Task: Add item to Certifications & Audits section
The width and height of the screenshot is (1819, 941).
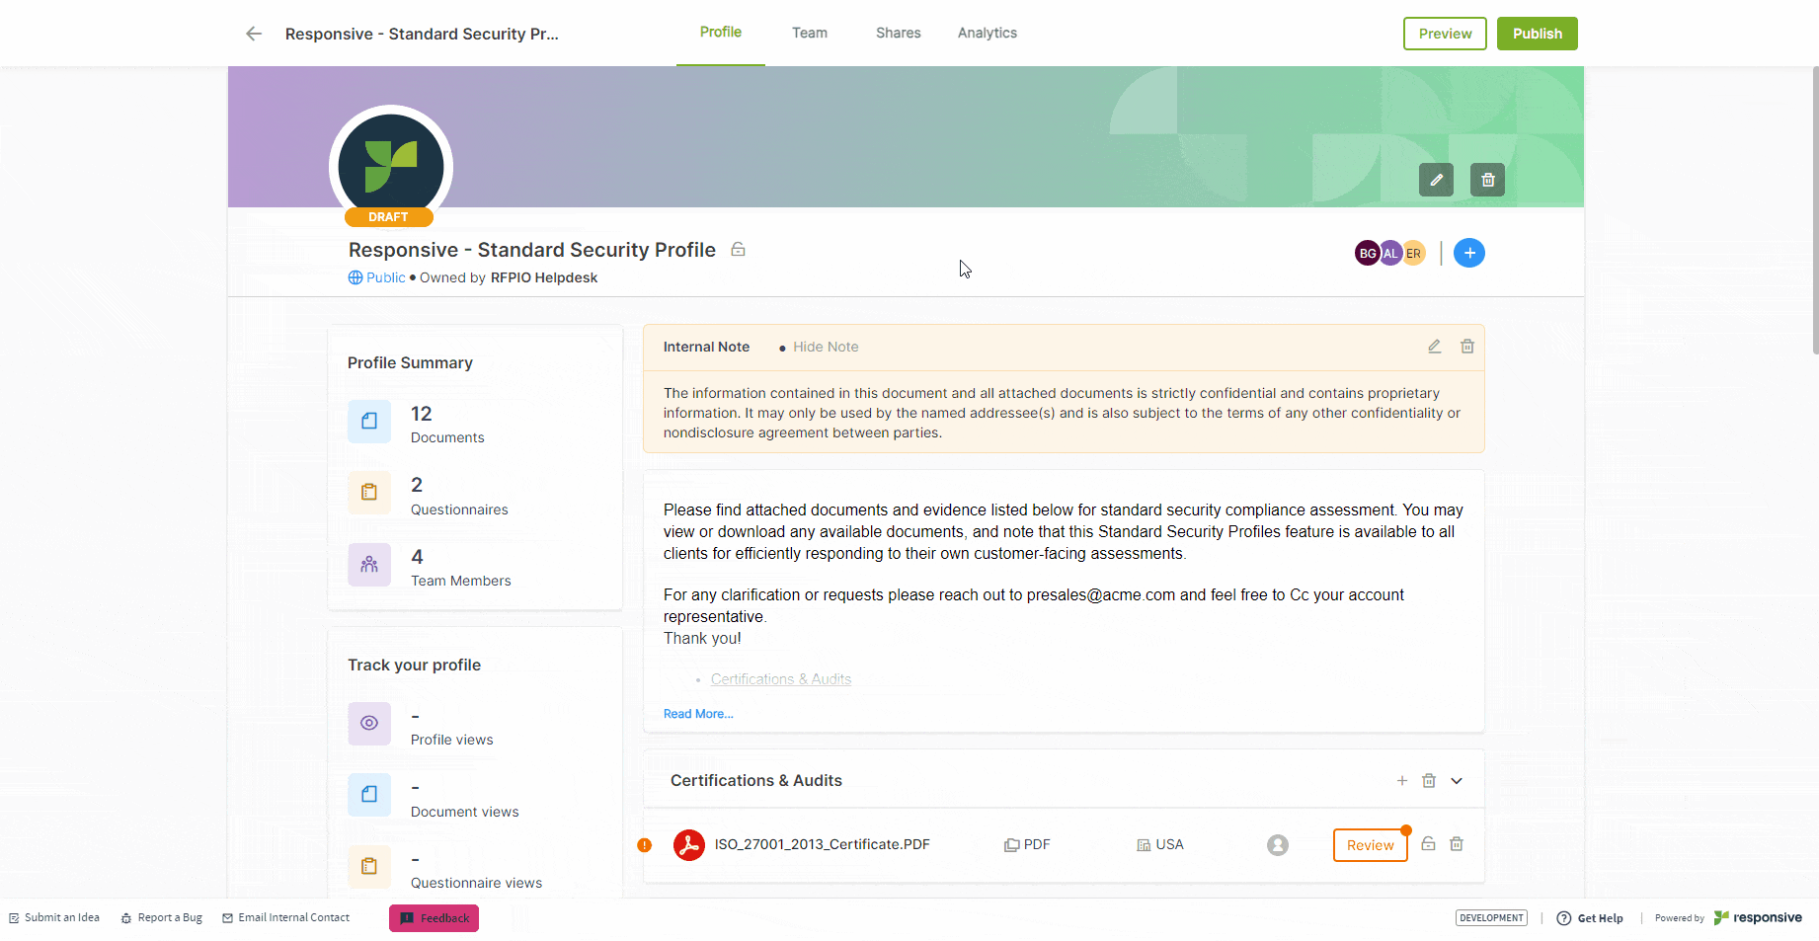Action: pyautogui.click(x=1401, y=781)
